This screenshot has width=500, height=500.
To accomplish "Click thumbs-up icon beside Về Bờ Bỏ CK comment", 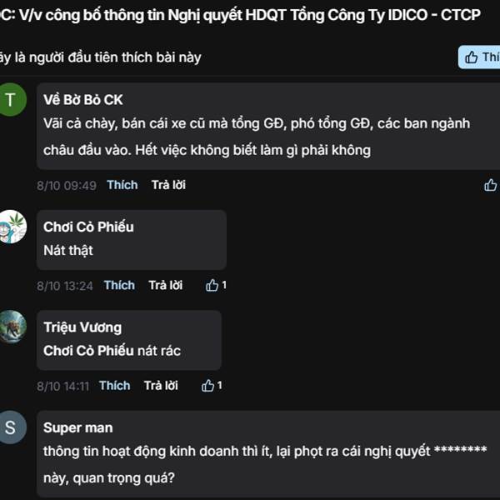I will click(x=490, y=185).
